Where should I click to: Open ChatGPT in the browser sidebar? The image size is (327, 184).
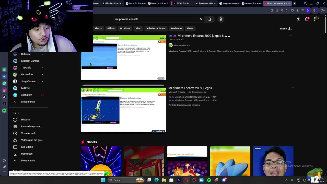pos(4,70)
